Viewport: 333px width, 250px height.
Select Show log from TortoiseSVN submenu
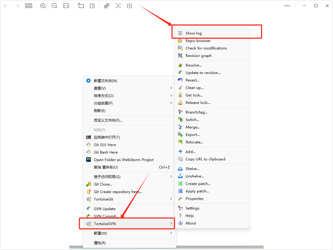(212, 33)
